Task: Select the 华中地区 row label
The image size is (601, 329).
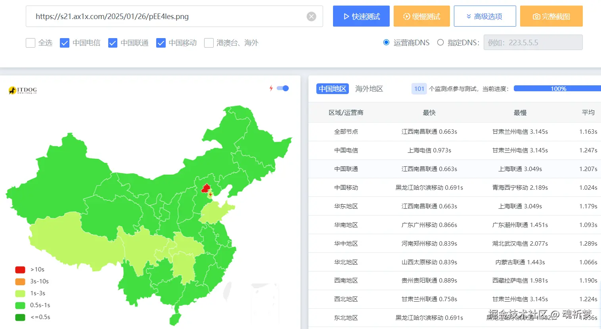Action: coord(346,244)
